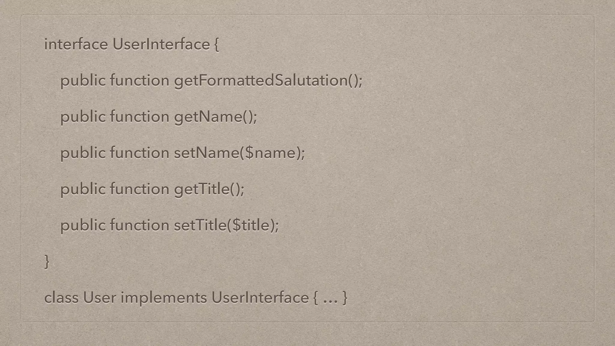Click the getTitle method name
The width and height of the screenshot is (615, 346).
pos(202,189)
